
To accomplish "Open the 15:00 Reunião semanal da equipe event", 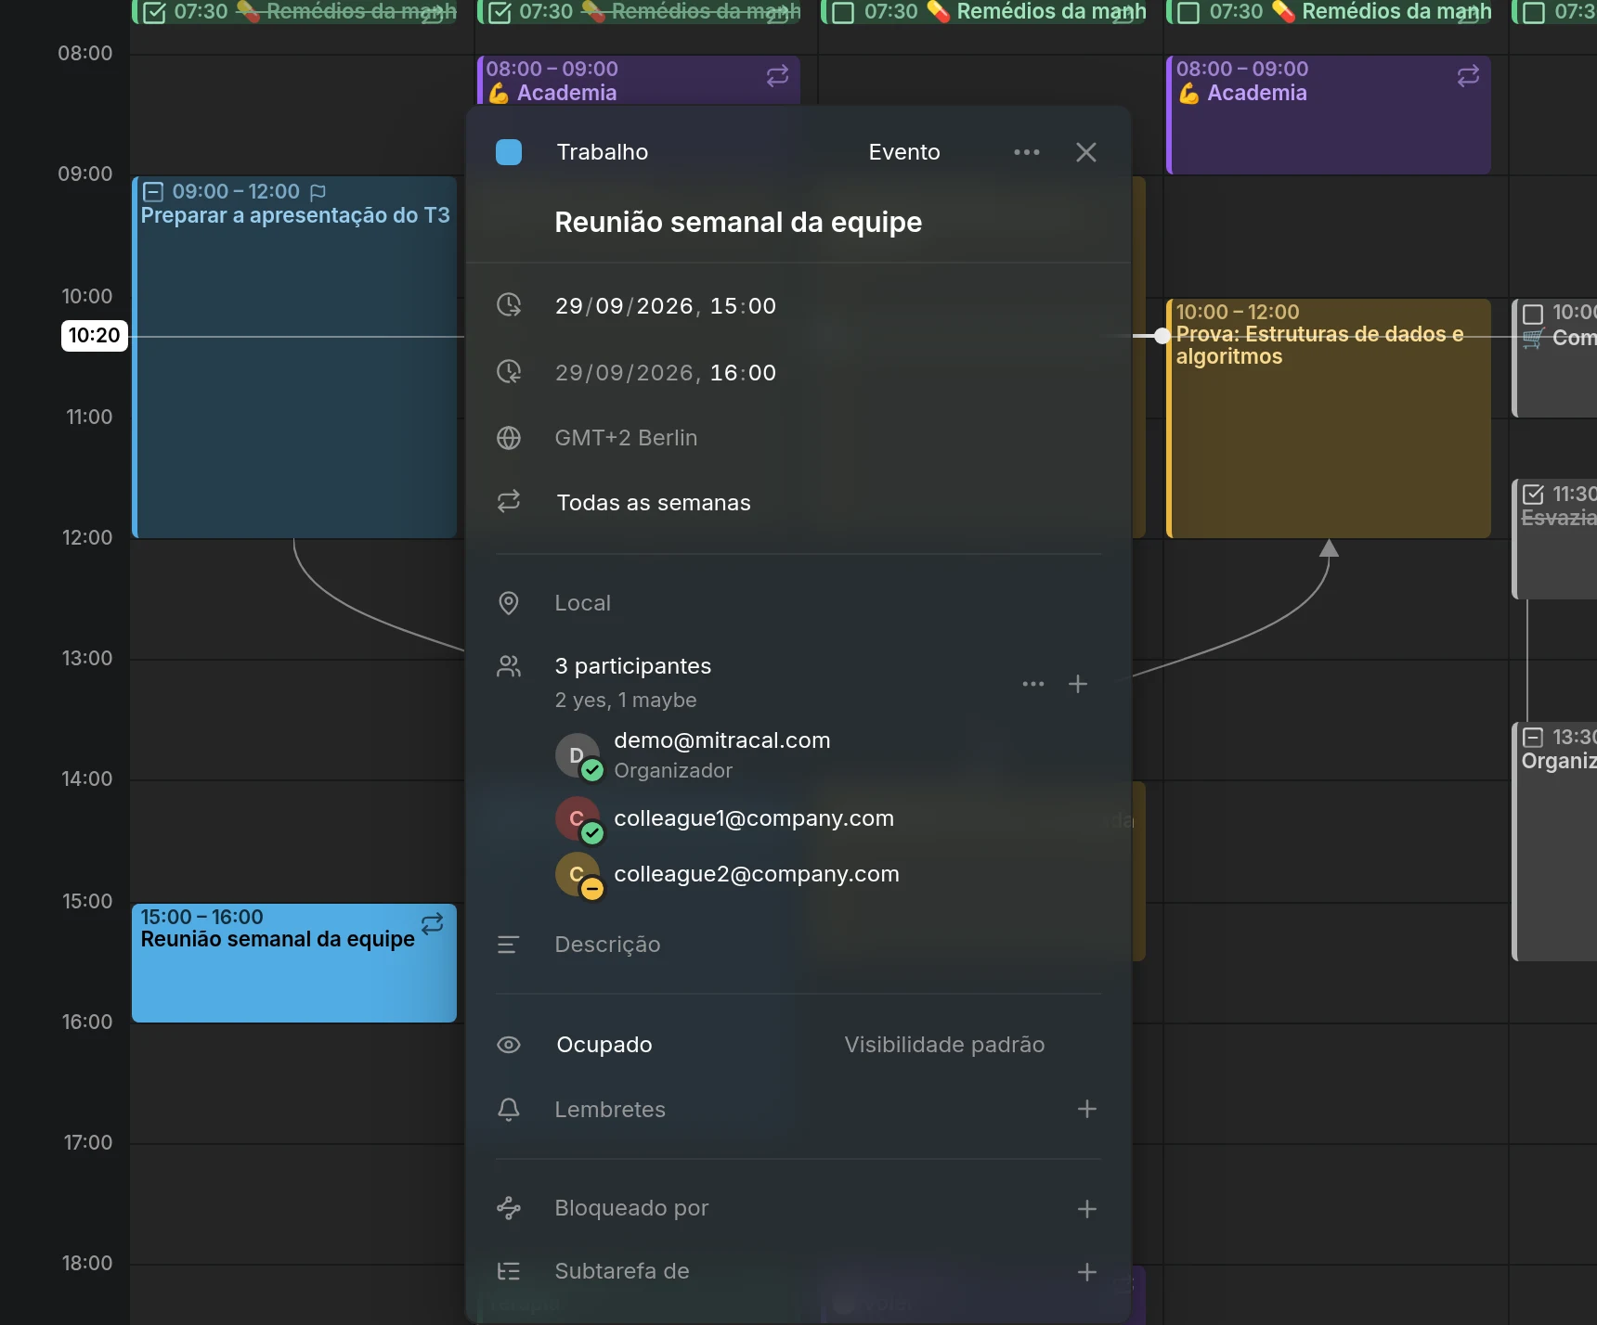I will coord(294,963).
